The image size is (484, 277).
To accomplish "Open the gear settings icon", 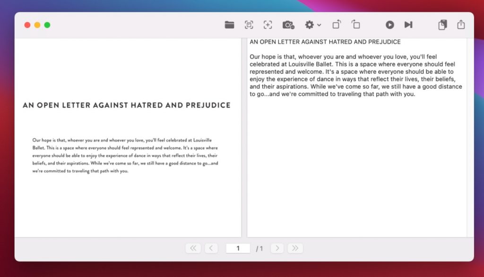I will [x=309, y=25].
